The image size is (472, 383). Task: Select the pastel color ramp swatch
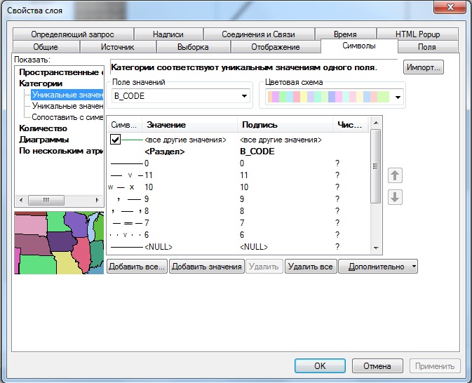point(328,97)
